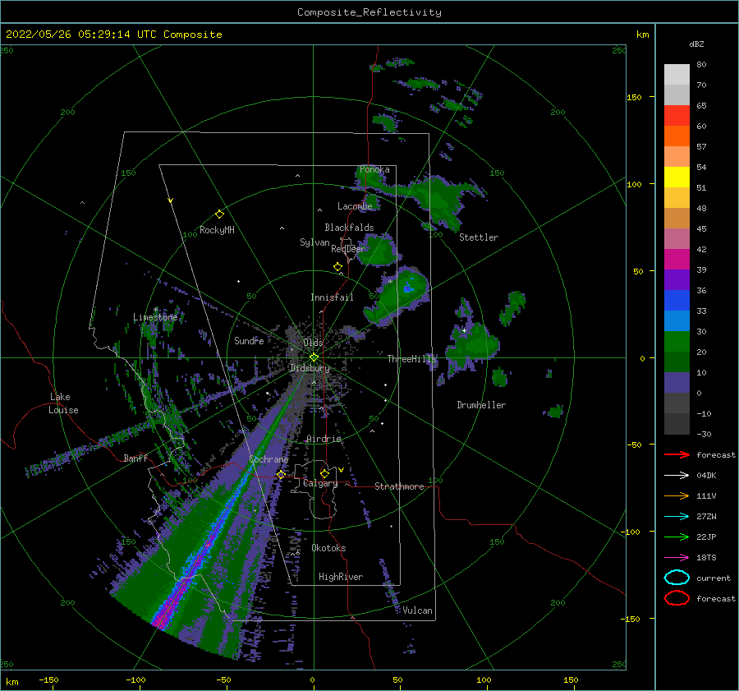Click the Sundre city label

[x=249, y=340]
